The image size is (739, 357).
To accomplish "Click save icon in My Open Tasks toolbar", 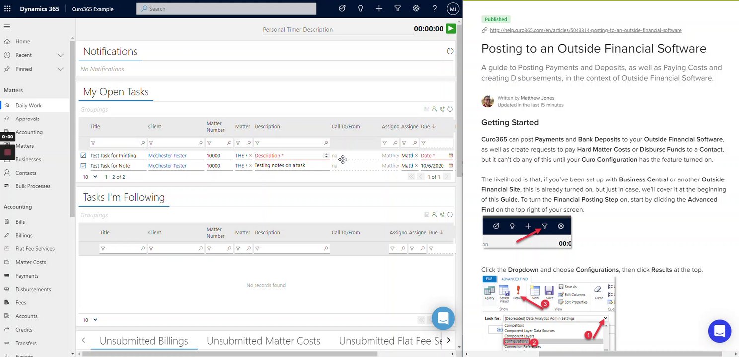I will (x=426, y=109).
